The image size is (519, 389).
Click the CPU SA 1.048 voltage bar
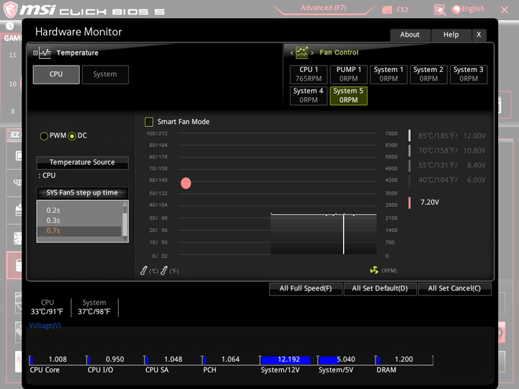click(x=173, y=360)
